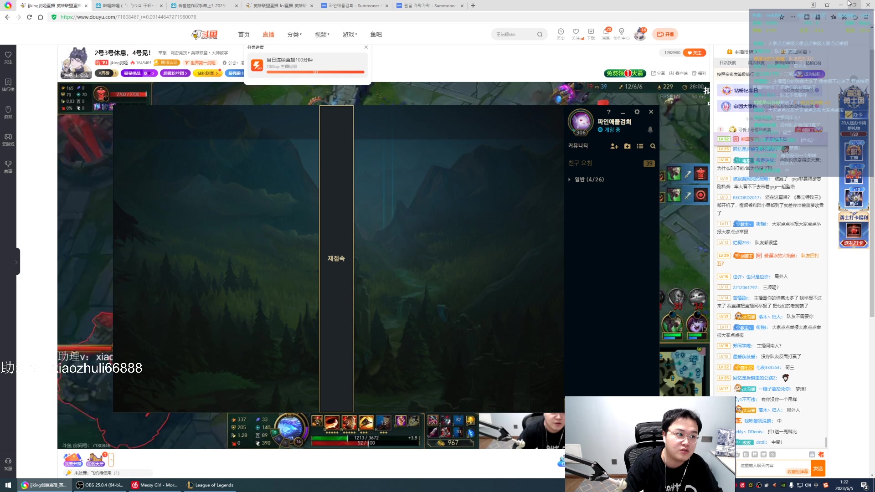Click the 재접속 reconnect button
This screenshot has width=875, height=492.
click(x=336, y=258)
